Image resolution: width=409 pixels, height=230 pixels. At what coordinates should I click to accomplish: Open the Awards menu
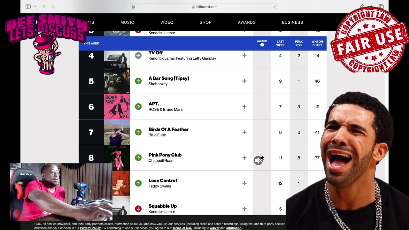pos(247,22)
